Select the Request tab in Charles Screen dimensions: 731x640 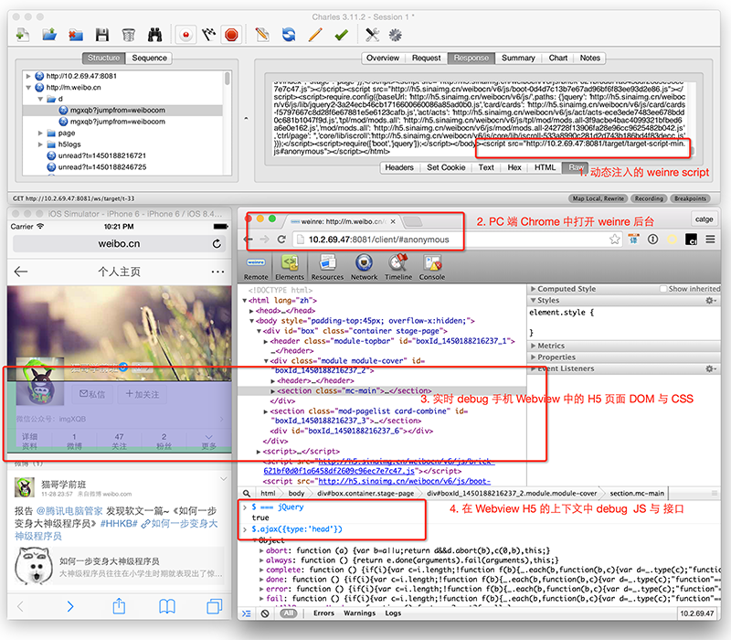point(426,58)
